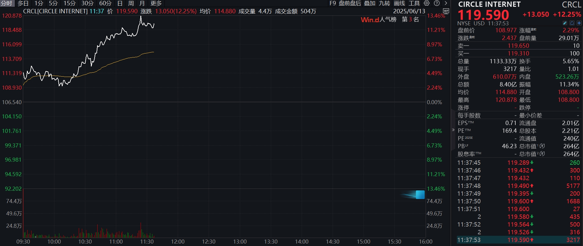
Task: Select the 30分 chart tab
Action: [x=87, y=3]
